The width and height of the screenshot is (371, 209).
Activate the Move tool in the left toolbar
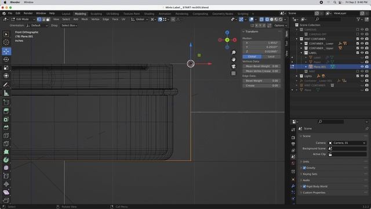(x=6, y=51)
